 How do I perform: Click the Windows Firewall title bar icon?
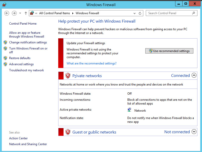click(4, 5)
